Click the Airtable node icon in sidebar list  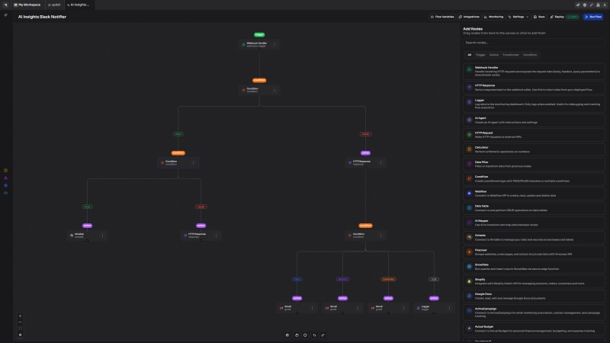pyautogui.click(x=467, y=236)
